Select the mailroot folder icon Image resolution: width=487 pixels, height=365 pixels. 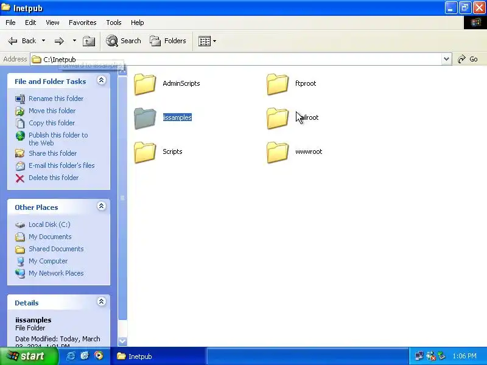278,118
